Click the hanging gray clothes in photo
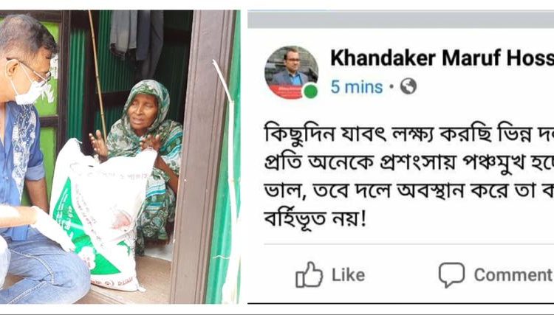Screen dimensions: 554x315 tap(137, 37)
